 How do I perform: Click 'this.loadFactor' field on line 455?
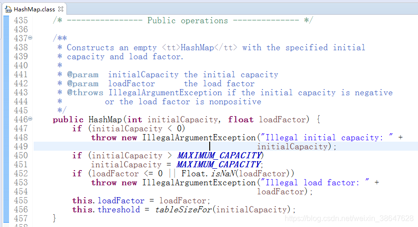click(x=108, y=200)
